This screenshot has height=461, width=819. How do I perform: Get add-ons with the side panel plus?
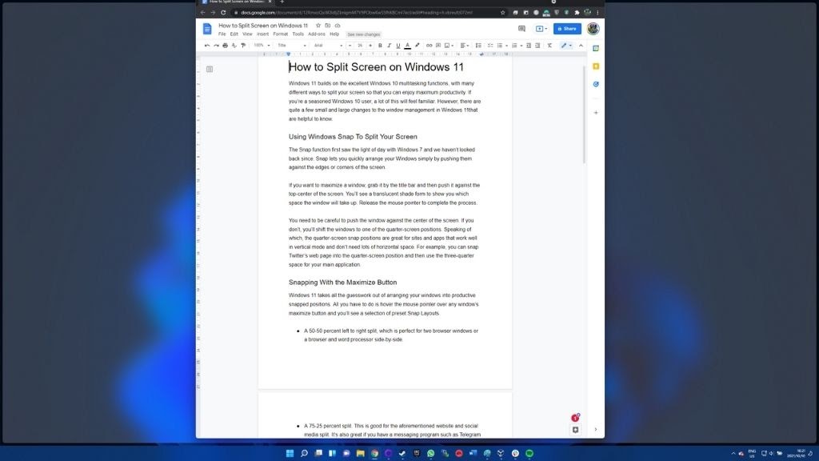point(596,112)
